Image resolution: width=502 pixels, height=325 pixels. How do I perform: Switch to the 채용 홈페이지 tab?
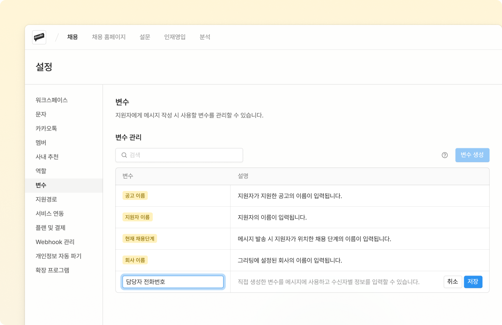click(109, 37)
